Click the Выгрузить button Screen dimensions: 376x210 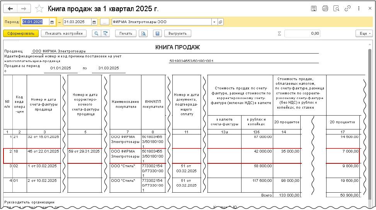click(x=178, y=34)
